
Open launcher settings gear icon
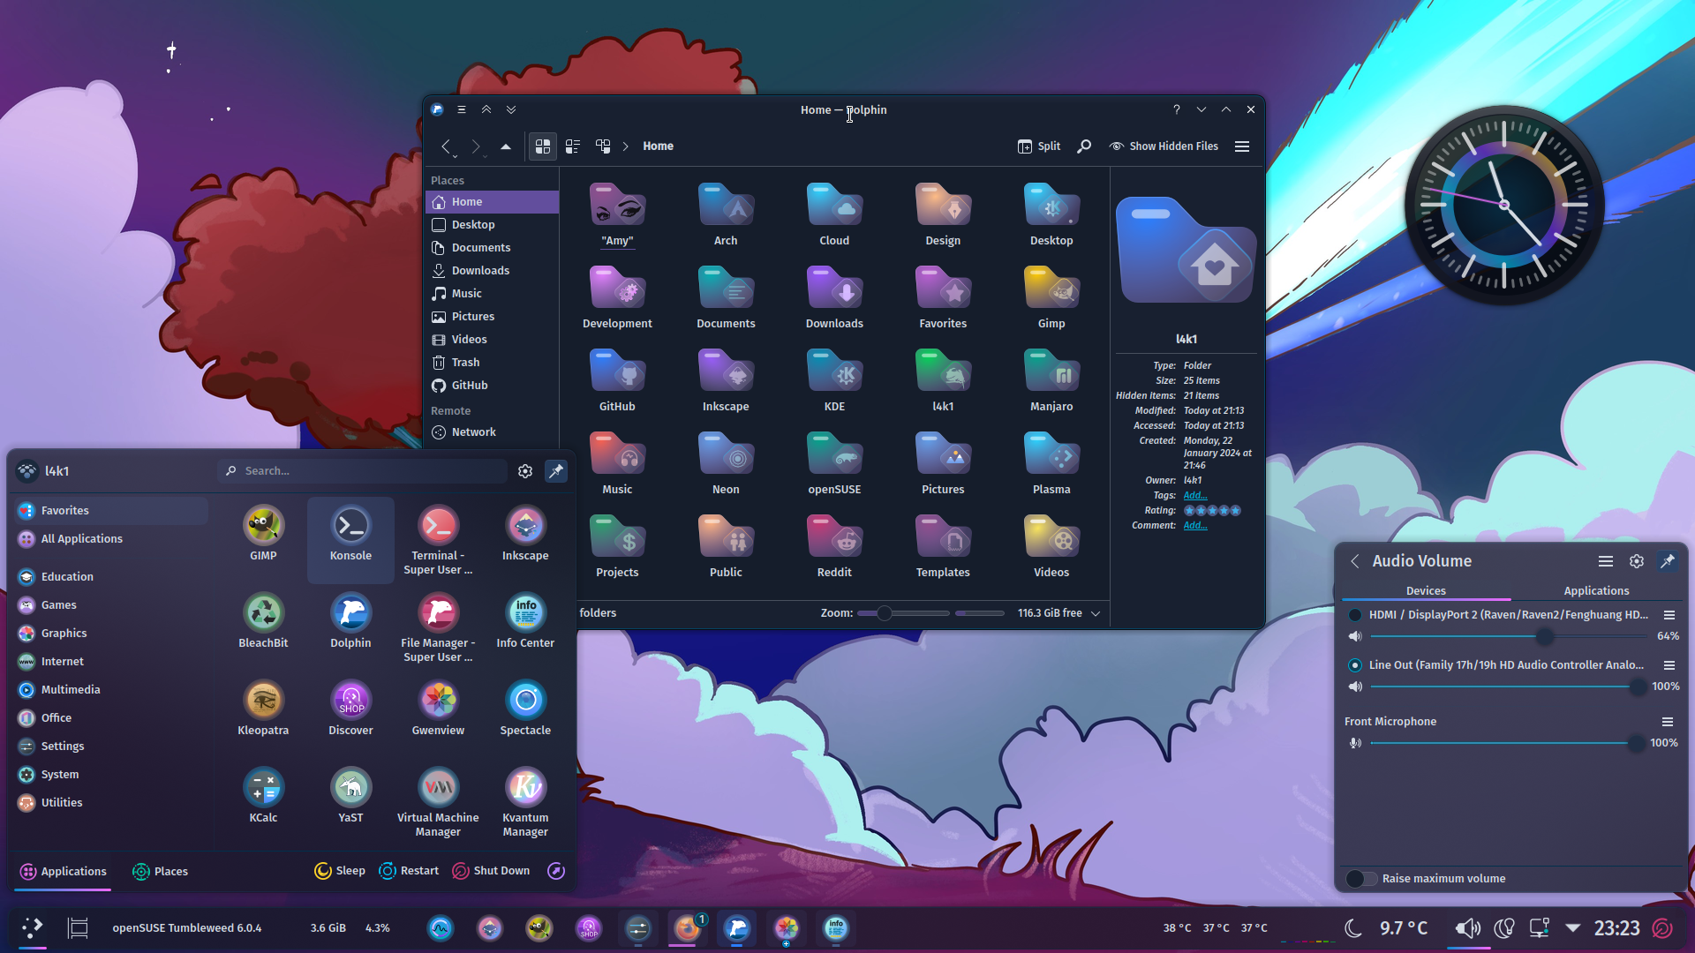pyautogui.click(x=525, y=471)
